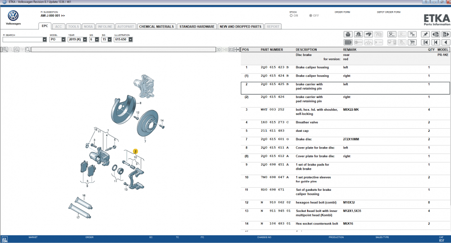Toggle 3D illustration view

tap(219, 49)
